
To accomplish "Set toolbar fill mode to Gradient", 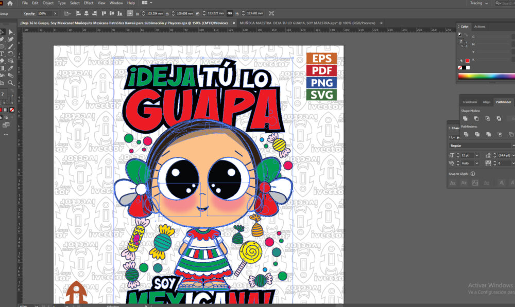I will tap(6, 110).
